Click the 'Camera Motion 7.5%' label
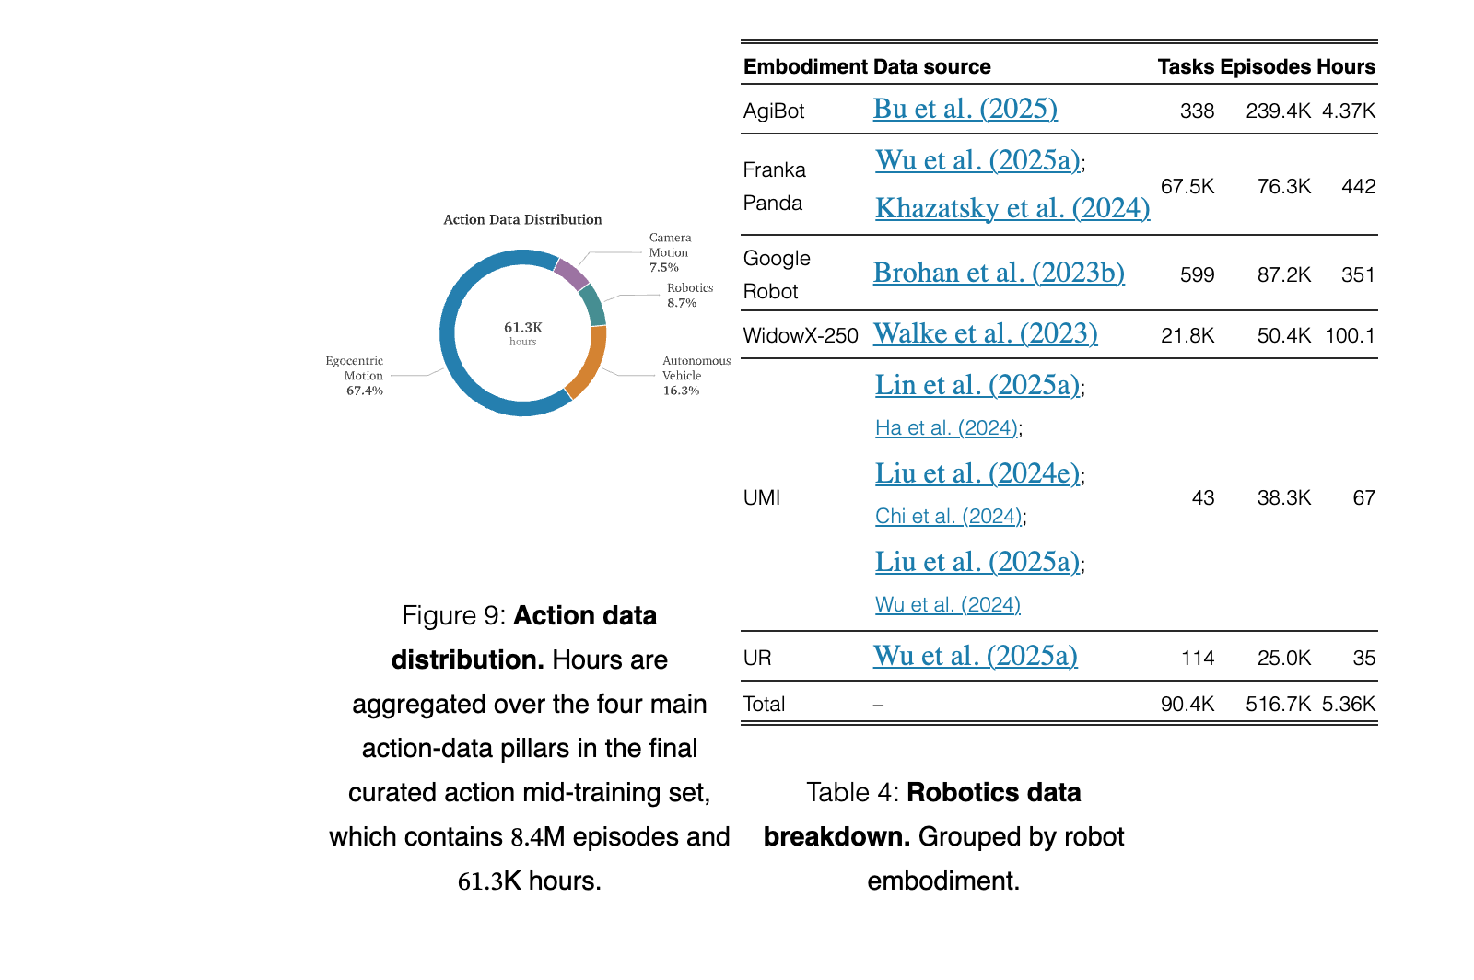Viewport: 1474px width, 980px height. pos(670,252)
